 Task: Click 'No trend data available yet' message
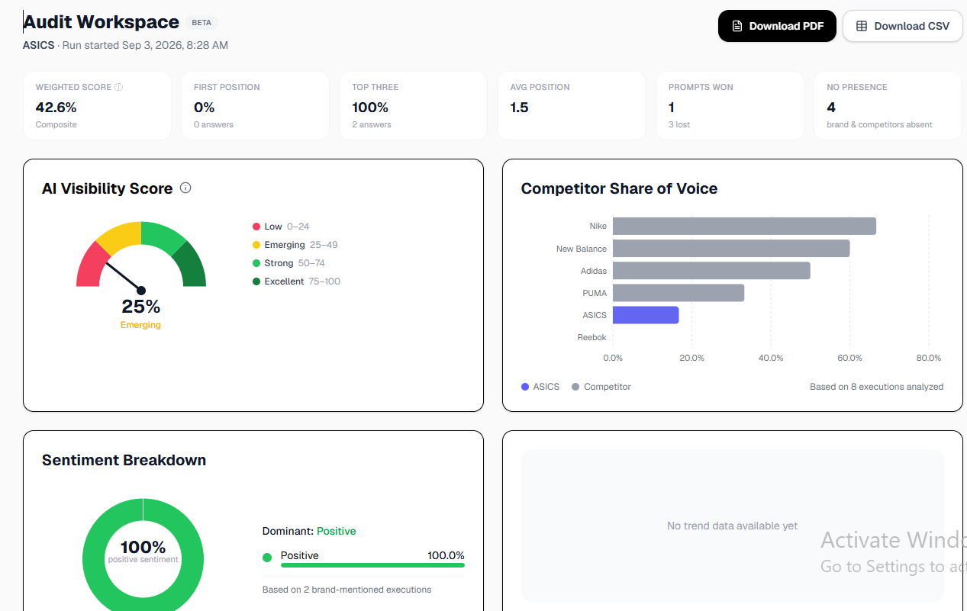tap(732, 526)
